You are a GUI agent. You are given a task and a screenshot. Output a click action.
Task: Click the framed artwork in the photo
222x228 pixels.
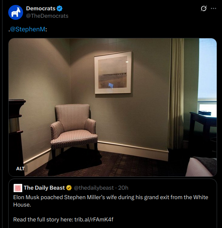tap(113, 73)
